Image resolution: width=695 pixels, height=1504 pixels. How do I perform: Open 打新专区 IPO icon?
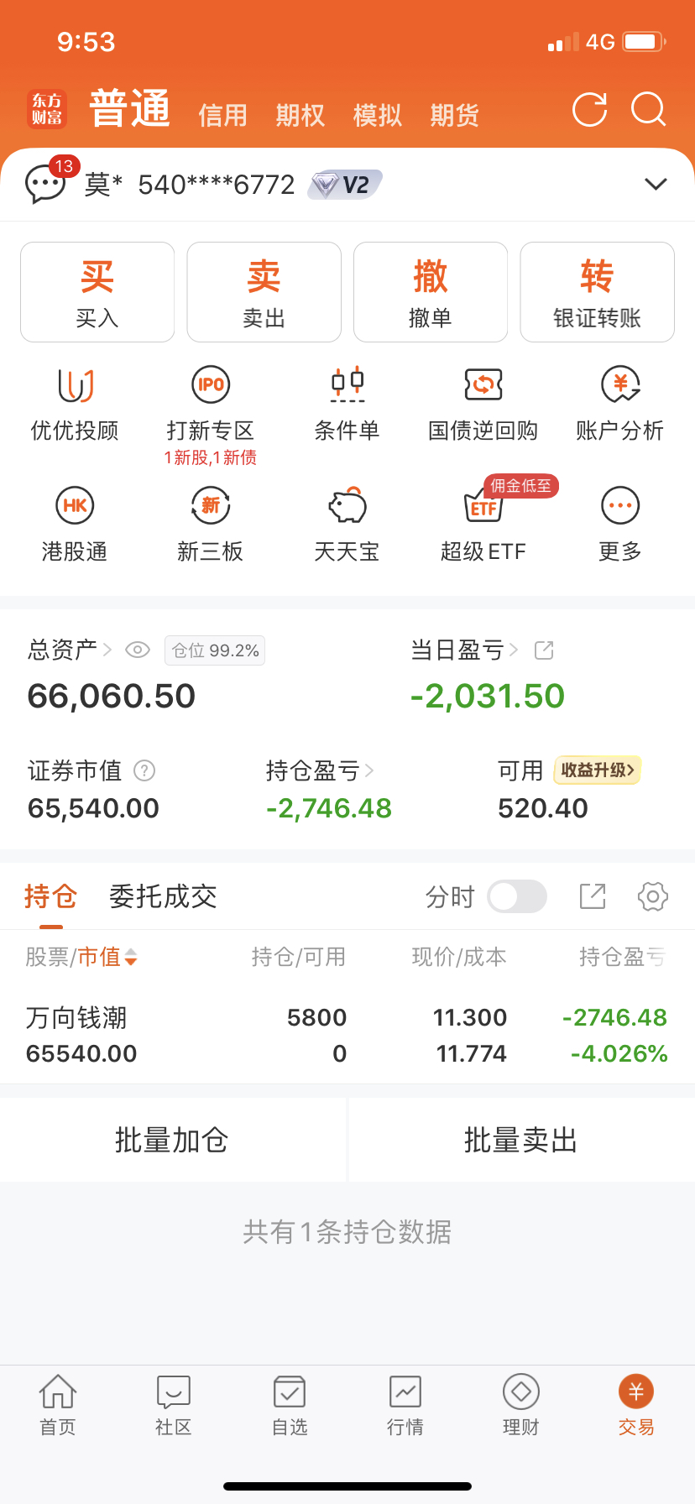[211, 385]
